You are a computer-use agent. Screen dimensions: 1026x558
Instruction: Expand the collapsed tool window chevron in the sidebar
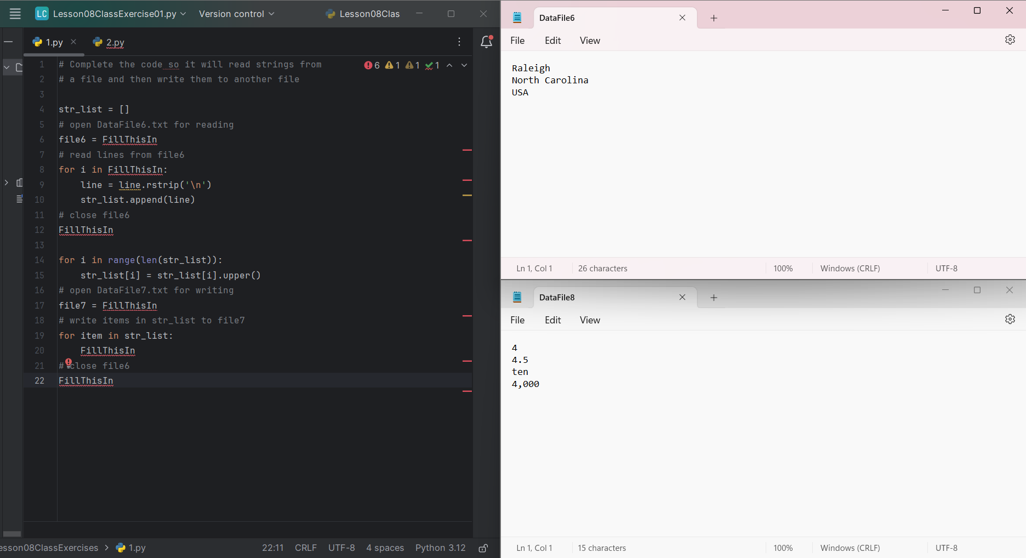tap(7, 183)
